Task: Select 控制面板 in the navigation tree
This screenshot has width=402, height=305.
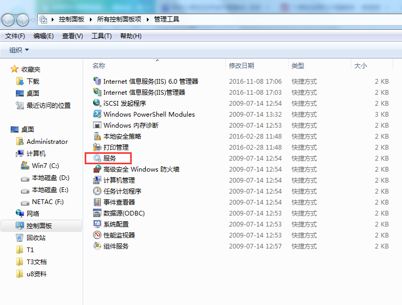Action: (x=39, y=225)
